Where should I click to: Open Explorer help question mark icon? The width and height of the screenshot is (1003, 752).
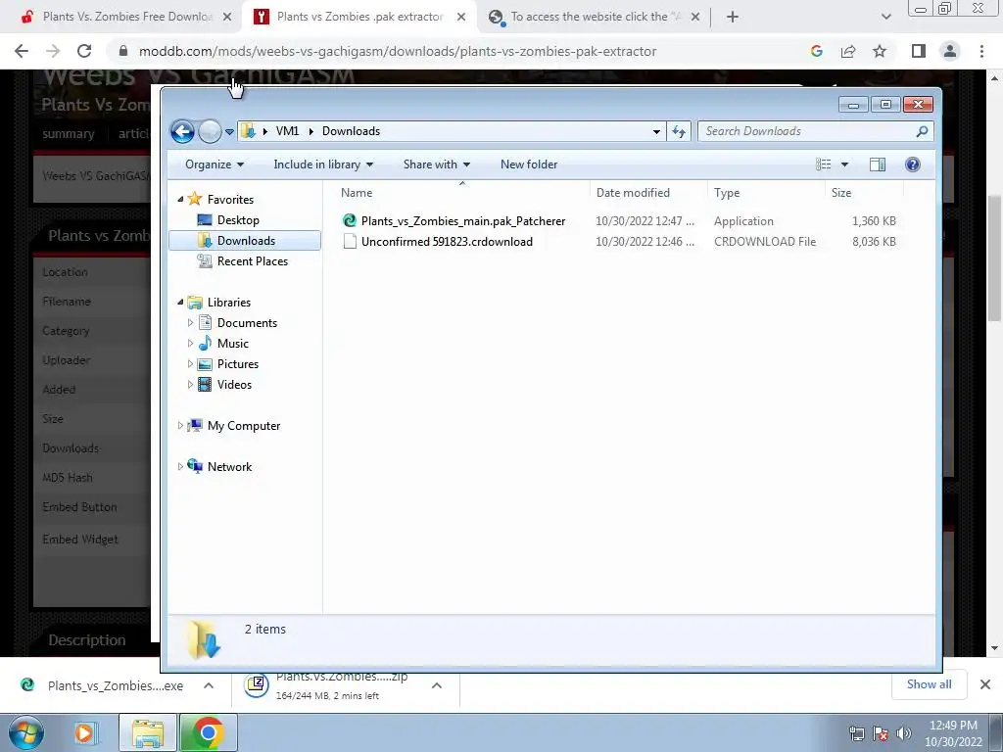point(913,164)
